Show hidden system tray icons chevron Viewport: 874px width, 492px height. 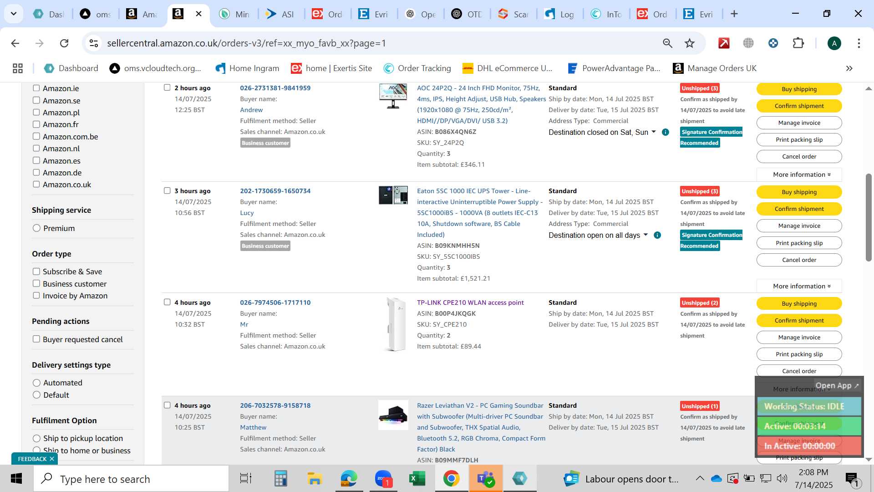(x=700, y=478)
